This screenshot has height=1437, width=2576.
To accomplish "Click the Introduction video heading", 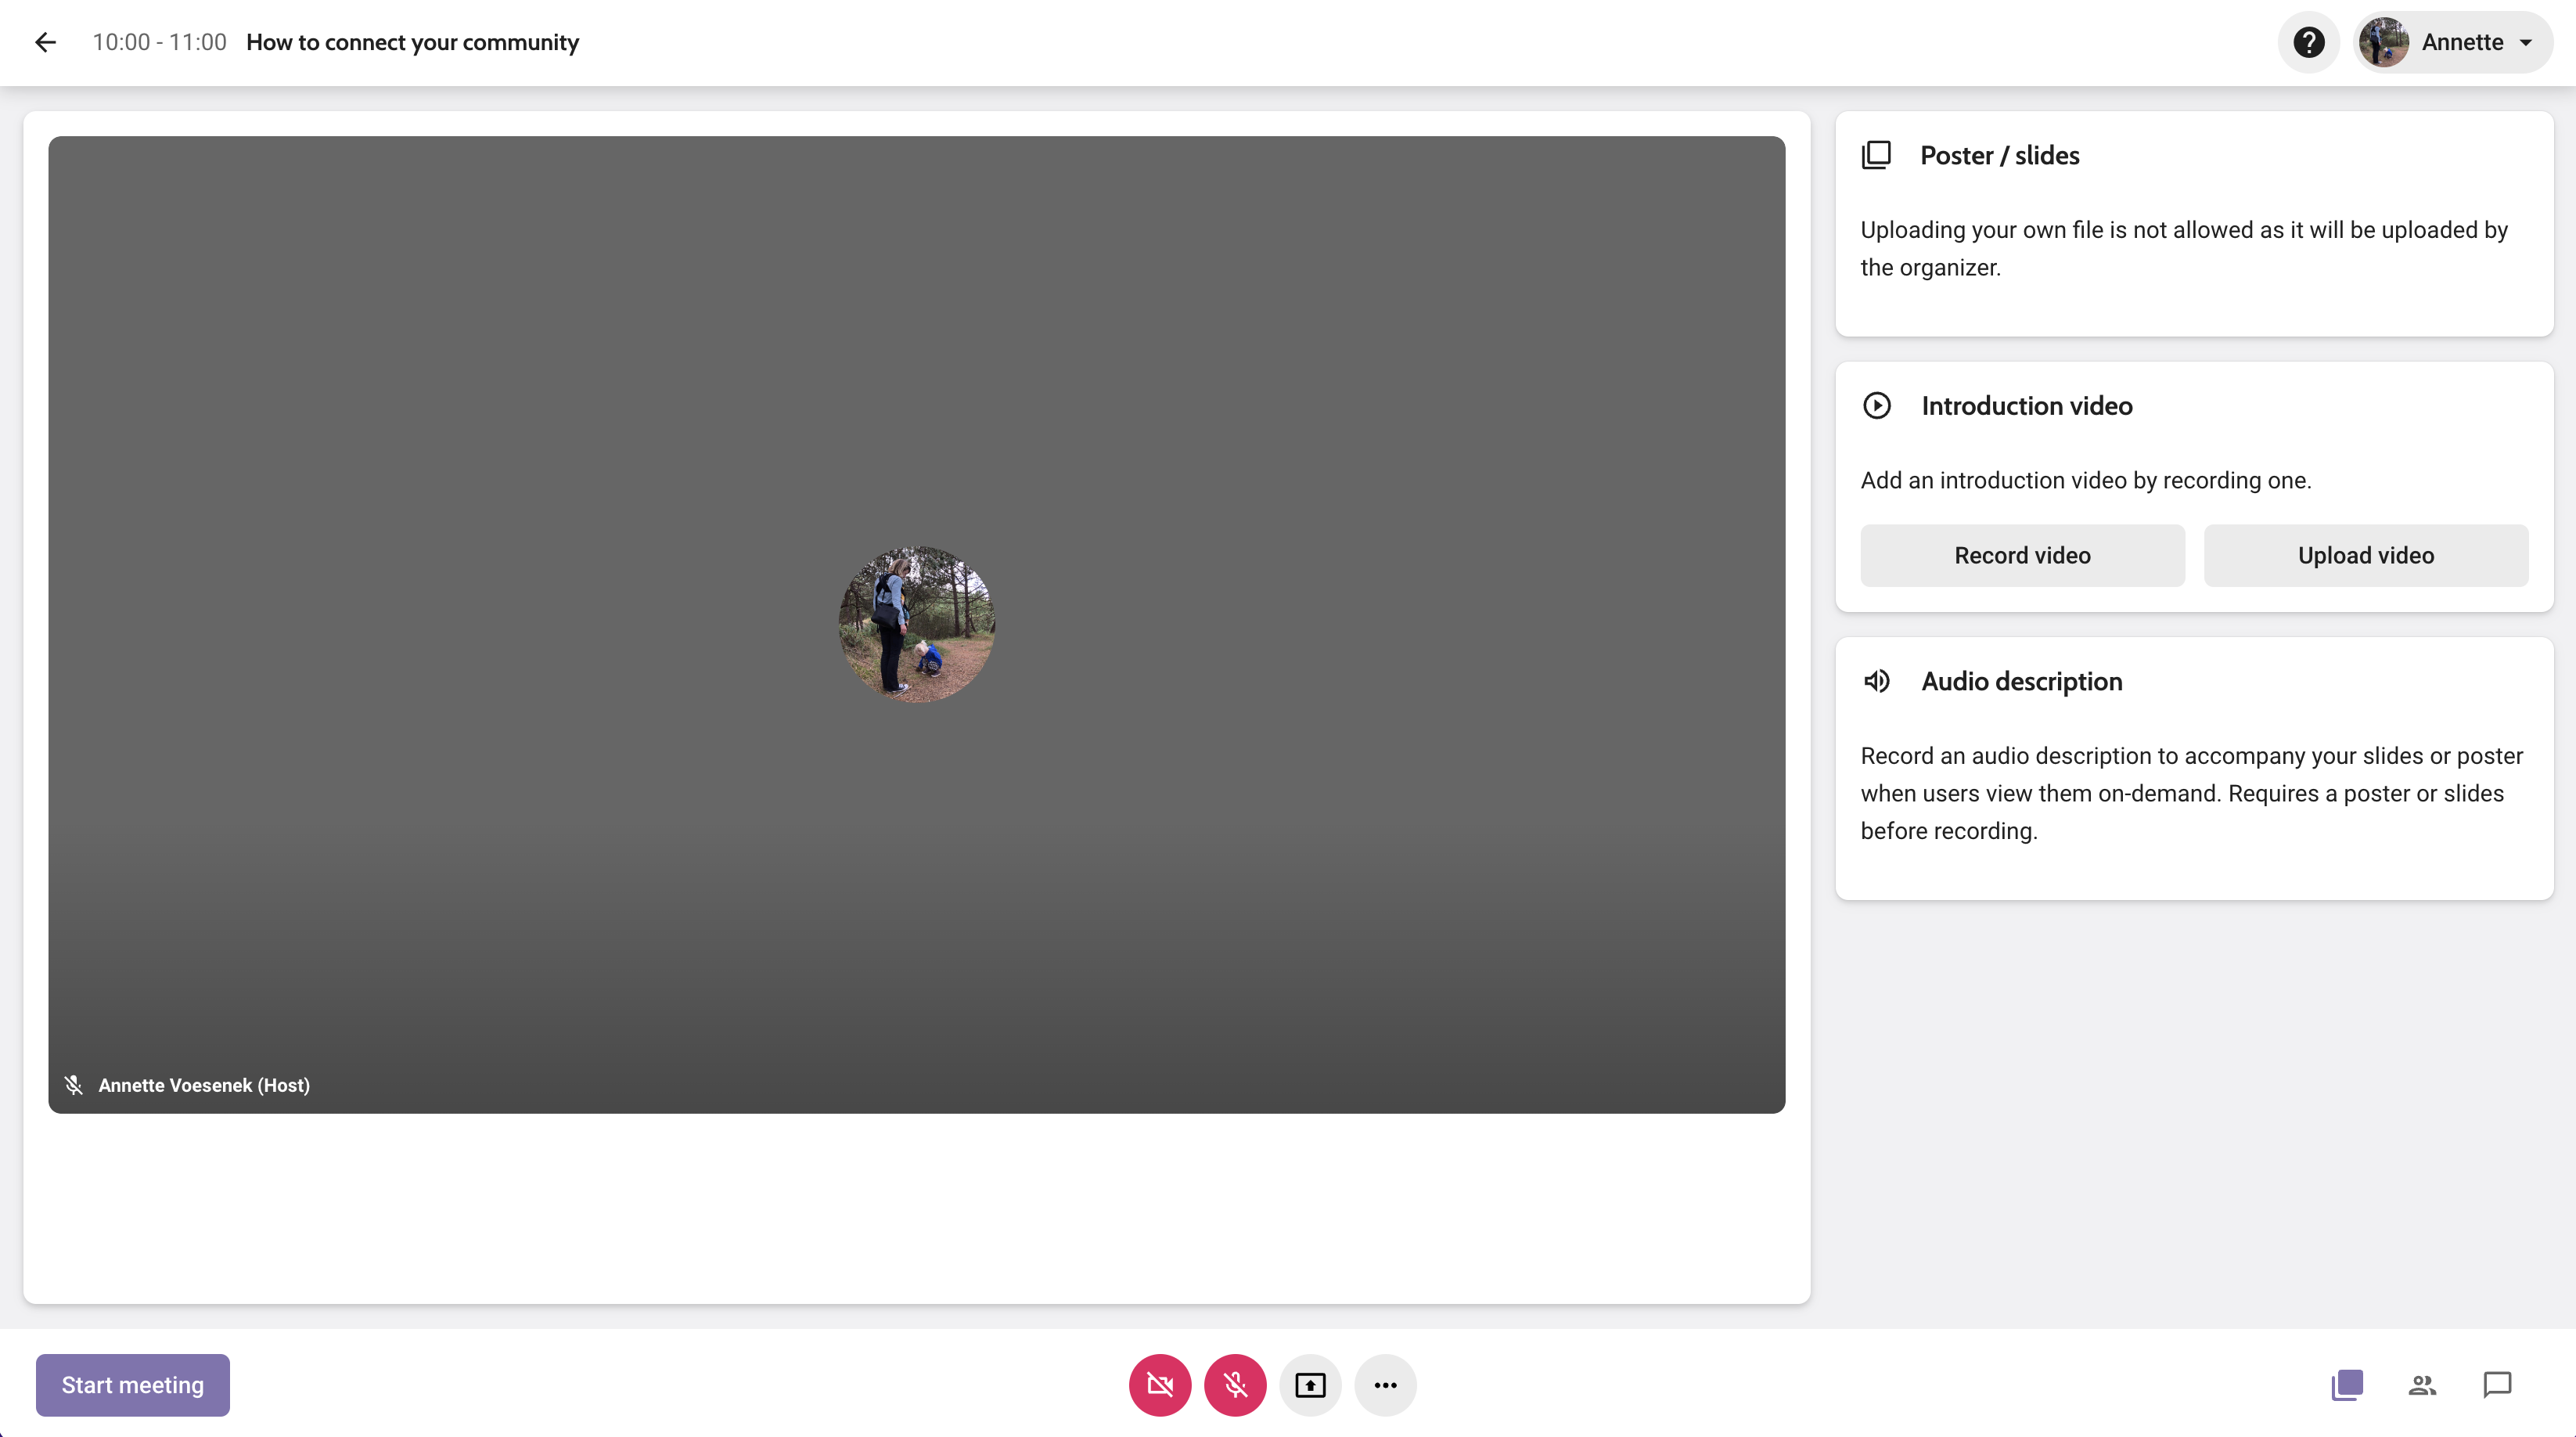I will click(2027, 405).
